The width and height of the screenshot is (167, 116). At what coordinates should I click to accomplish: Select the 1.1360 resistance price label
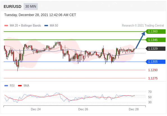pos(155,31)
